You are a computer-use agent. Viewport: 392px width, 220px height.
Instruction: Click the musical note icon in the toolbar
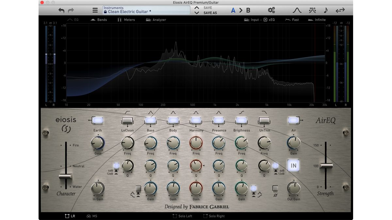pos(326,10)
